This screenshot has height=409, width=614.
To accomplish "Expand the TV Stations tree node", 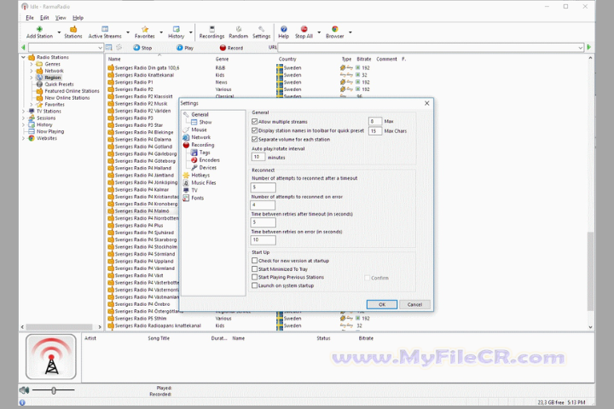I will click(x=24, y=112).
